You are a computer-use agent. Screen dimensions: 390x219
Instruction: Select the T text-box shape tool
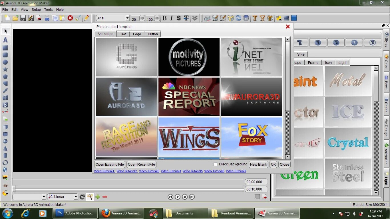point(5,98)
